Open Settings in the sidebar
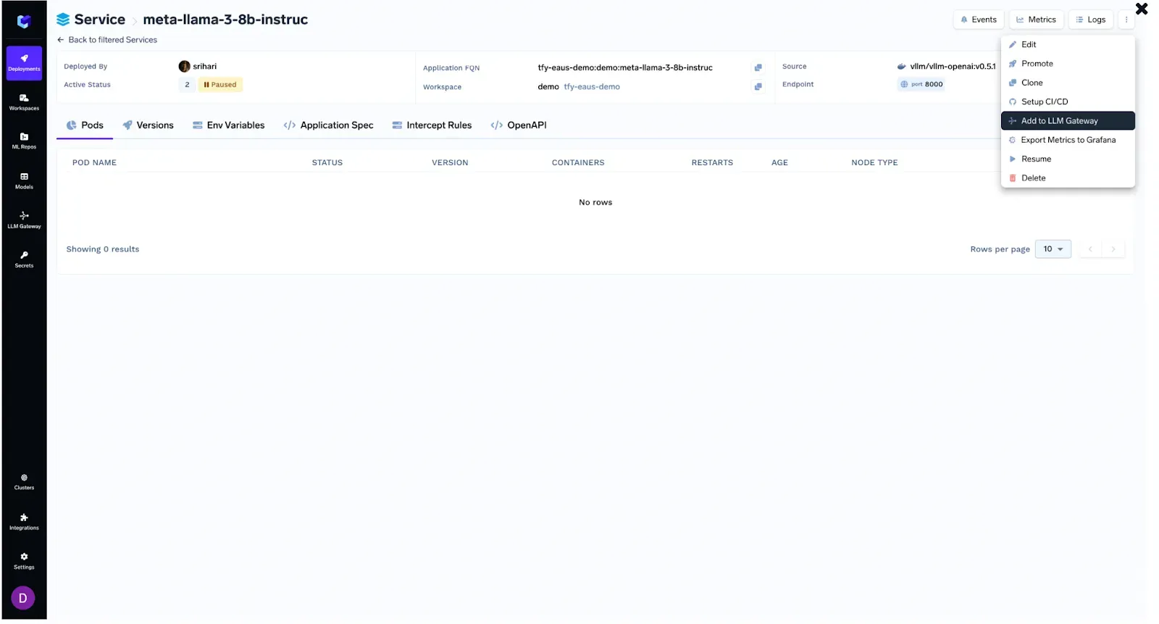The height and width of the screenshot is (624, 1159). [24, 561]
